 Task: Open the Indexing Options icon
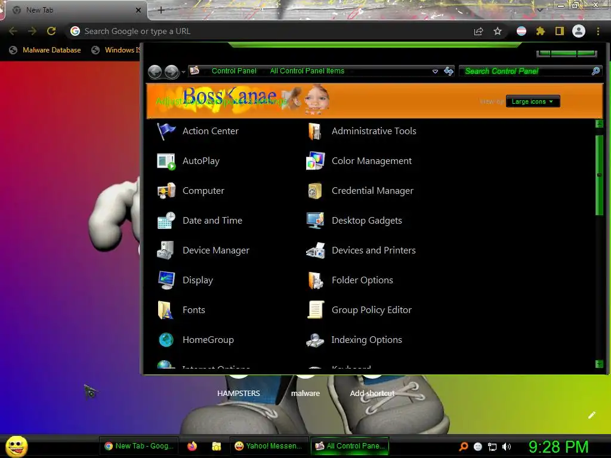(315, 339)
